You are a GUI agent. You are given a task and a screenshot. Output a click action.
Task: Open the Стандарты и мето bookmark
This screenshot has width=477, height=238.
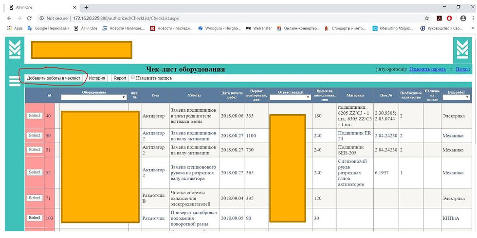(346, 28)
